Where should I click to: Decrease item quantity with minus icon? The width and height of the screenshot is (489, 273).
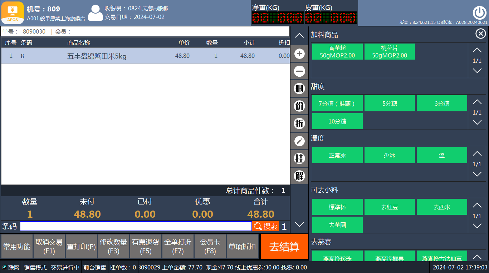pyautogui.click(x=299, y=71)
